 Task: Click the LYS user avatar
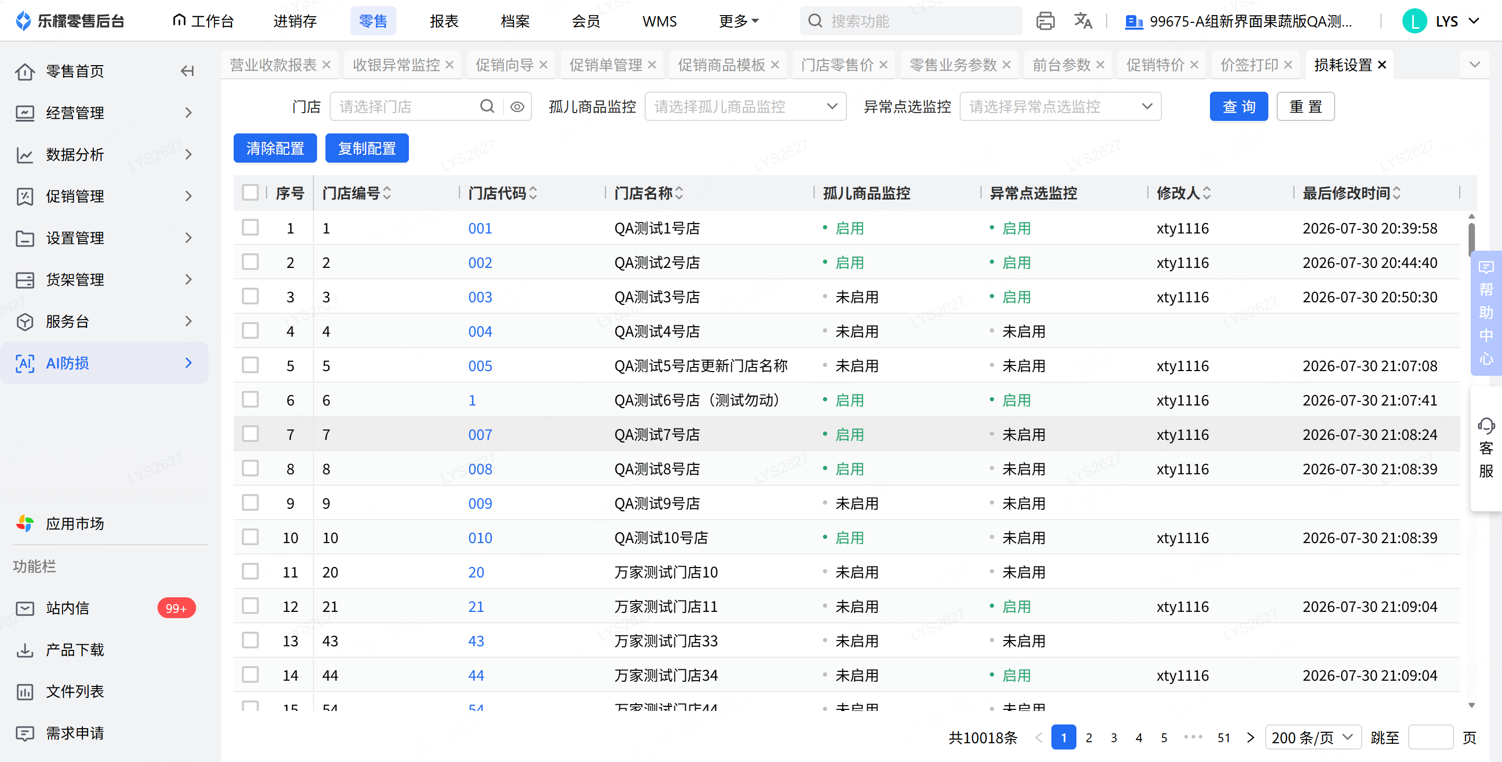click(x=1414, y=21)
